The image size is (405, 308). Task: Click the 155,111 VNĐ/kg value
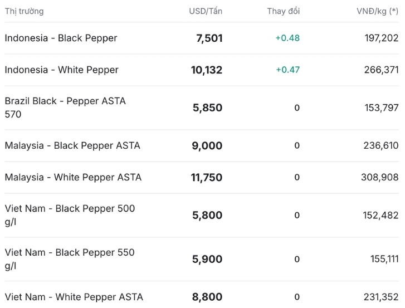tap(384, 259)
